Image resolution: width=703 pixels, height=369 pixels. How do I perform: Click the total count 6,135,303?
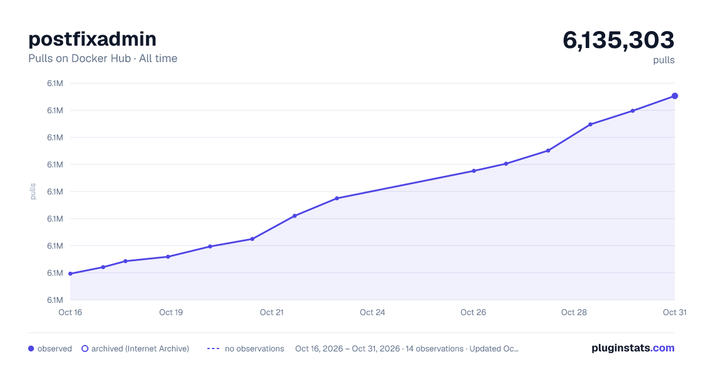[619, 40]
